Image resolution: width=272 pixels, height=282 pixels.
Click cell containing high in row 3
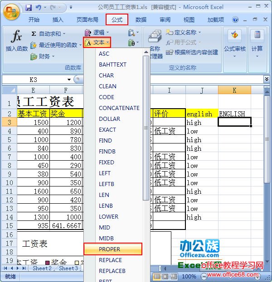coord(202,123)
